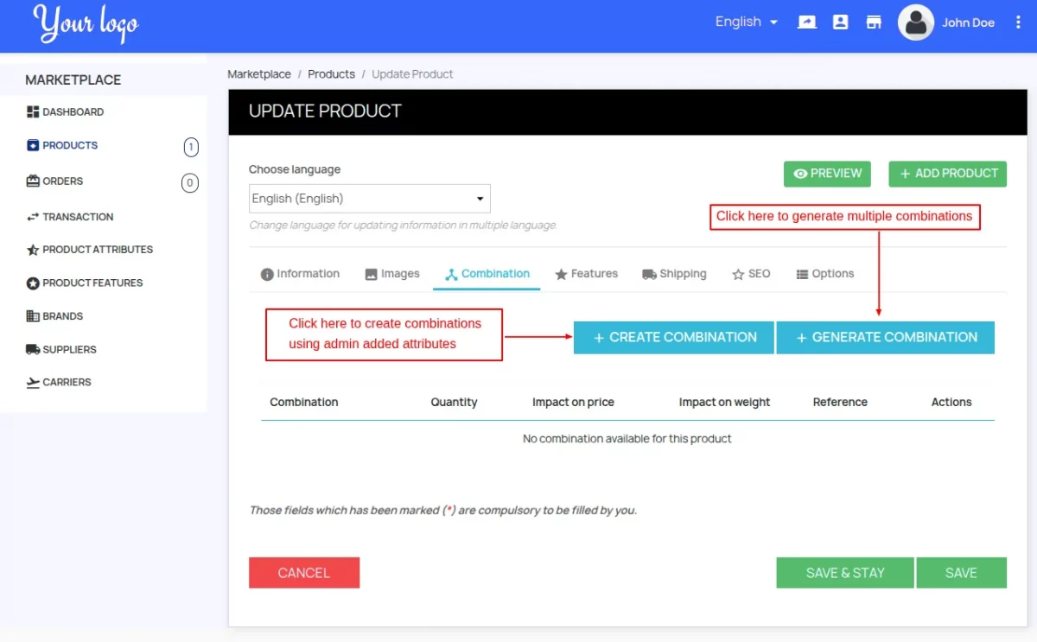Click the shop storefront icon in header
The width and height of the screenshot is (1037, 642).
[874, 22]
